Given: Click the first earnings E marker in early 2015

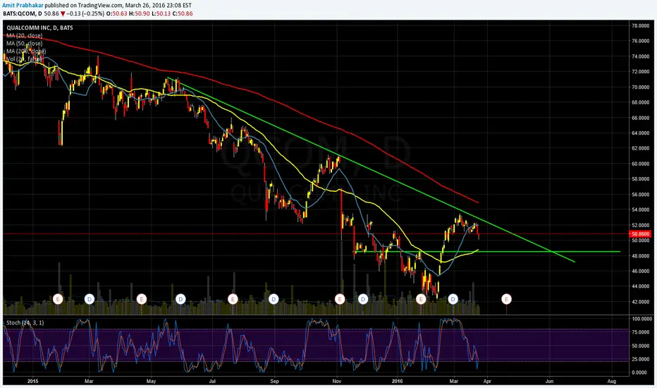Looking at the screenshot, I should click(59, 299).
